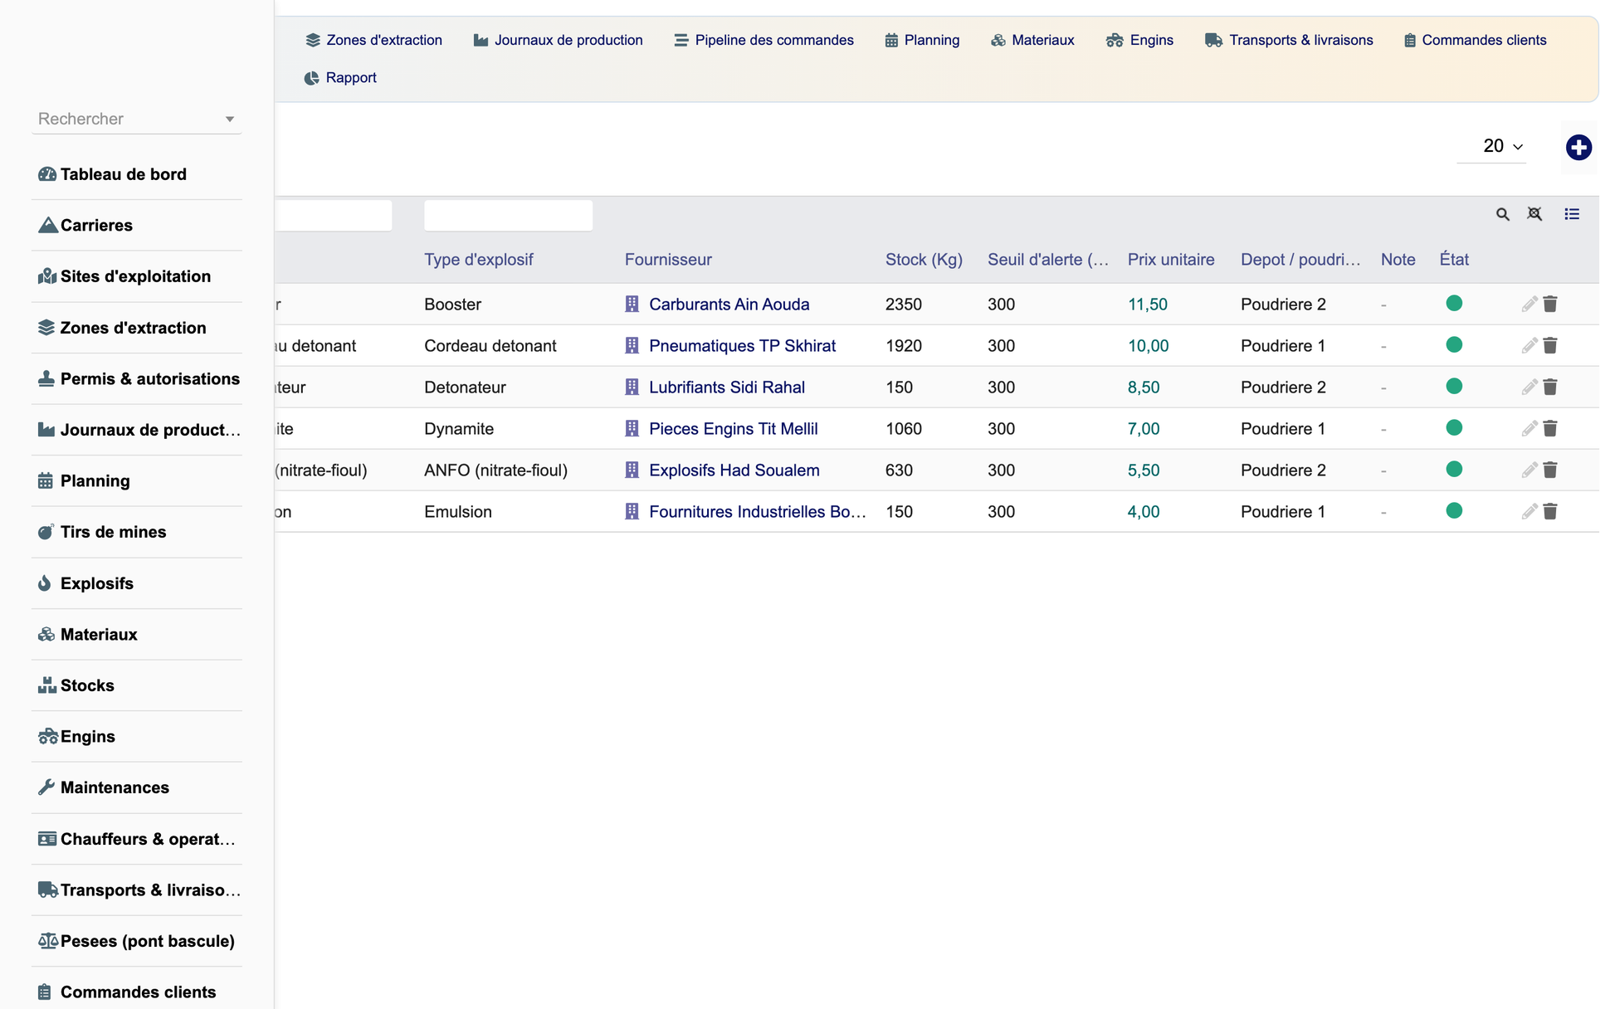Click the Pesees balance scale icon
1615x1009 pixels.
[47, 941]
